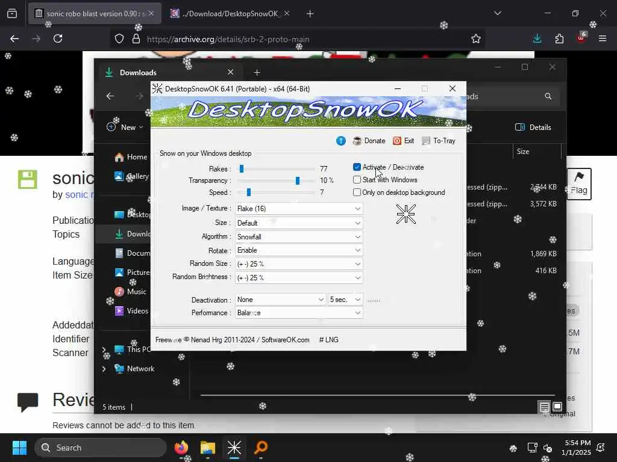The image size is (617, 462).
Task: Open File Explorer from the taskbar
Action: (208, 448)
